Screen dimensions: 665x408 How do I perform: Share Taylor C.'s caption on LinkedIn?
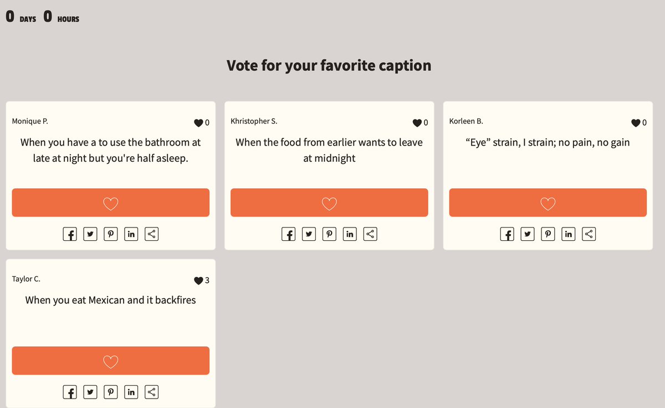[x=131, y=392]
